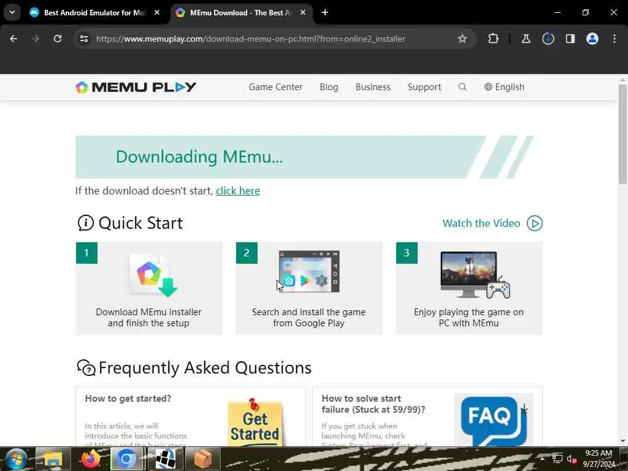Screen dimensions: 628x471
Task: Open the Chrome Labs flask icon
Action: 526,39
